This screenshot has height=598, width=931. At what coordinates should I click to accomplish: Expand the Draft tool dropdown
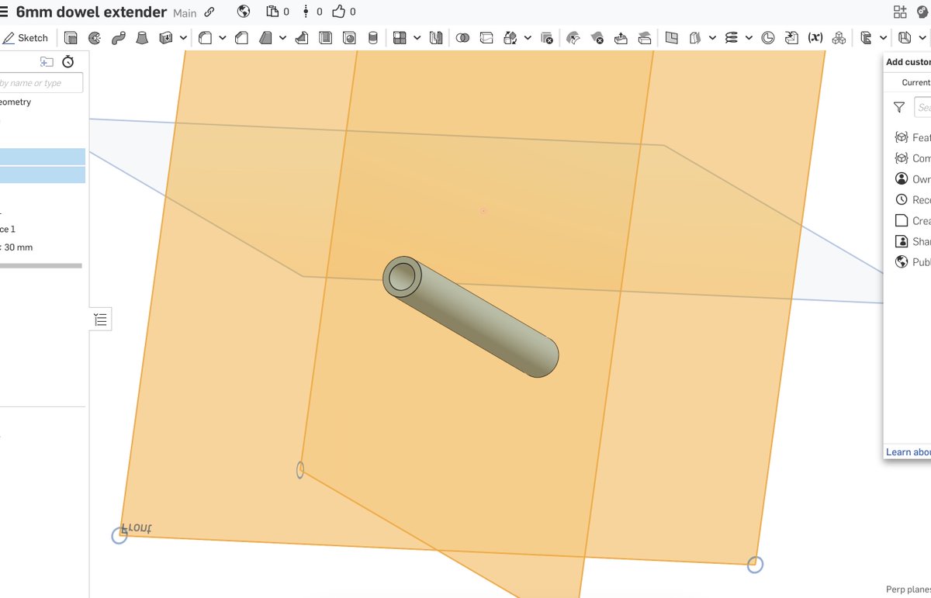click(x=282, y=37)
